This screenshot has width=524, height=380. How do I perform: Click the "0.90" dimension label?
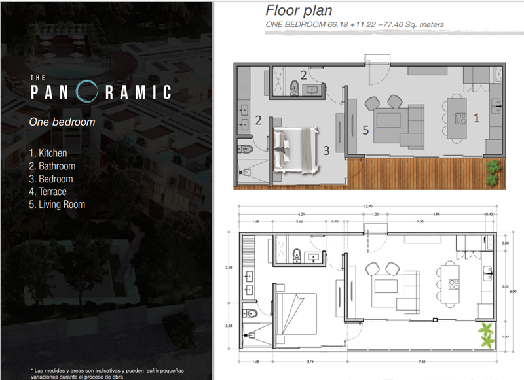click(x=335, y=222)
